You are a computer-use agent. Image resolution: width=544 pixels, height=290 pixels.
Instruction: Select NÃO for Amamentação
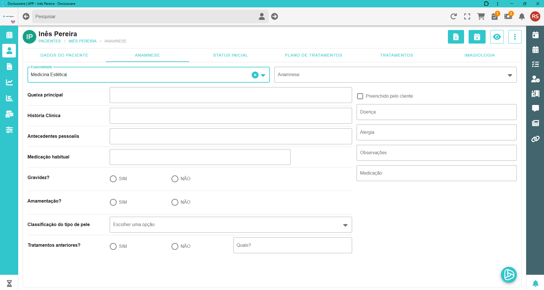[x=175, y=202]
